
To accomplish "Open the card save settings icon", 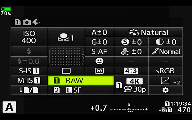I will pyautogui.click(x=29, y=90).
